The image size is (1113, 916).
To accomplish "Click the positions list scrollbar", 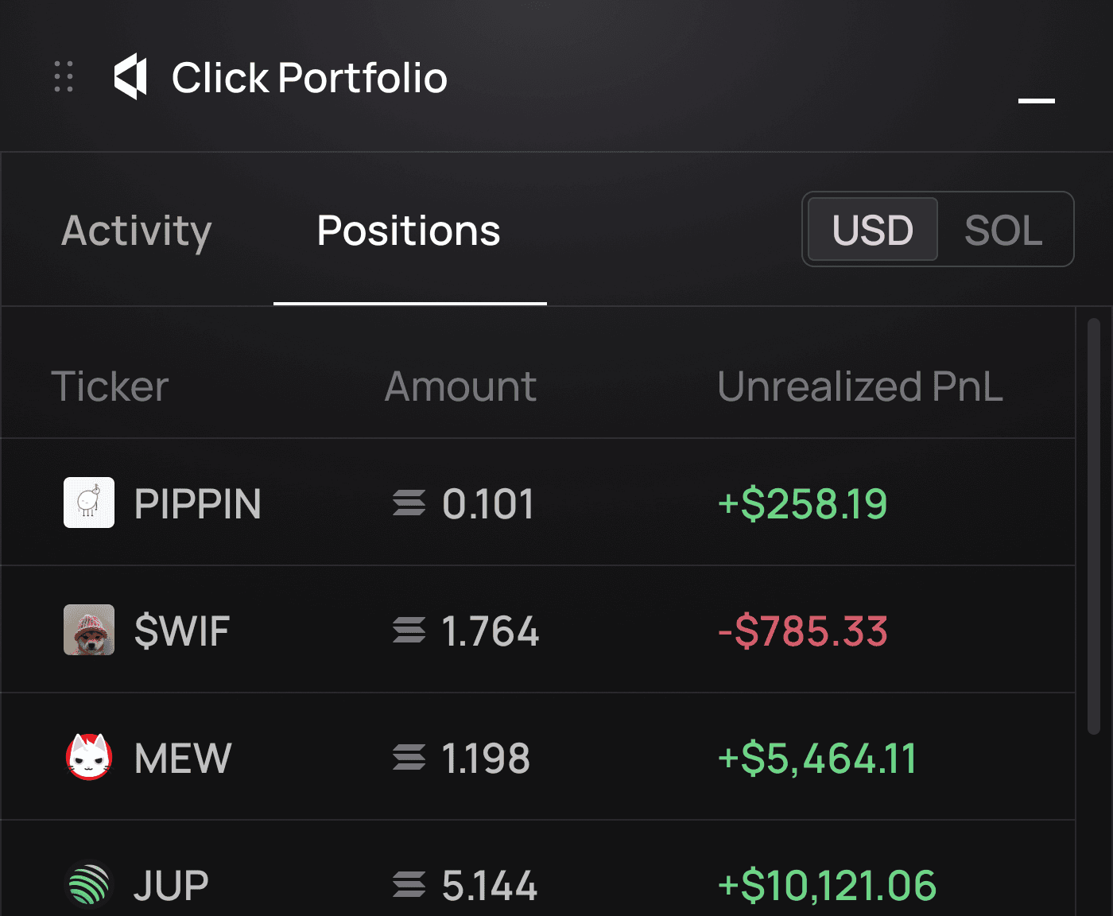I will tap(1094, 526).
